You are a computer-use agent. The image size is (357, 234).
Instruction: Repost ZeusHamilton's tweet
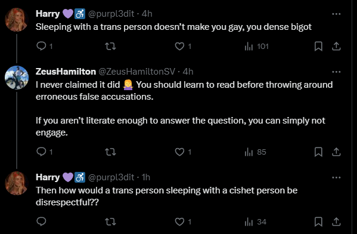pos(110,152)
